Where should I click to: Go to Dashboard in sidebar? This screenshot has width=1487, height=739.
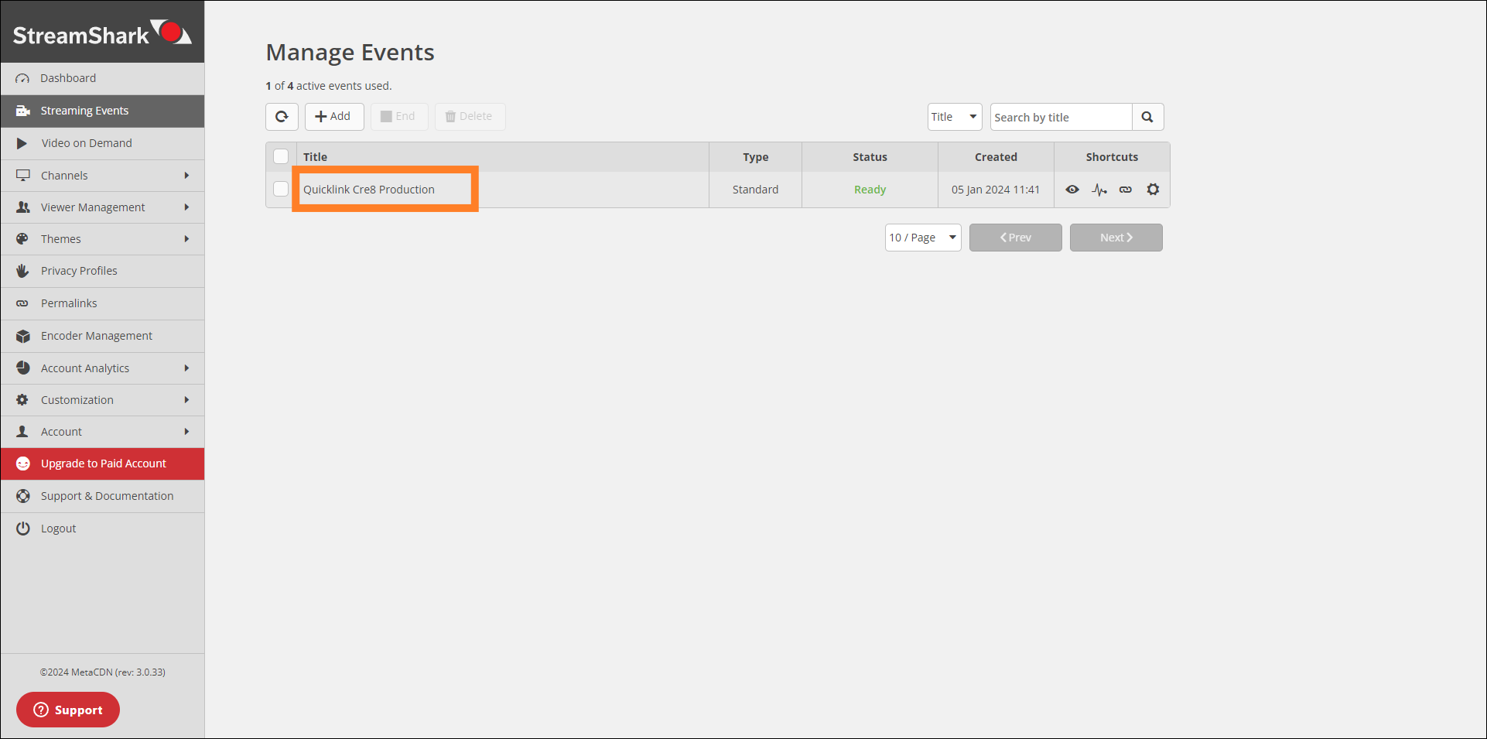coord(68,78)
